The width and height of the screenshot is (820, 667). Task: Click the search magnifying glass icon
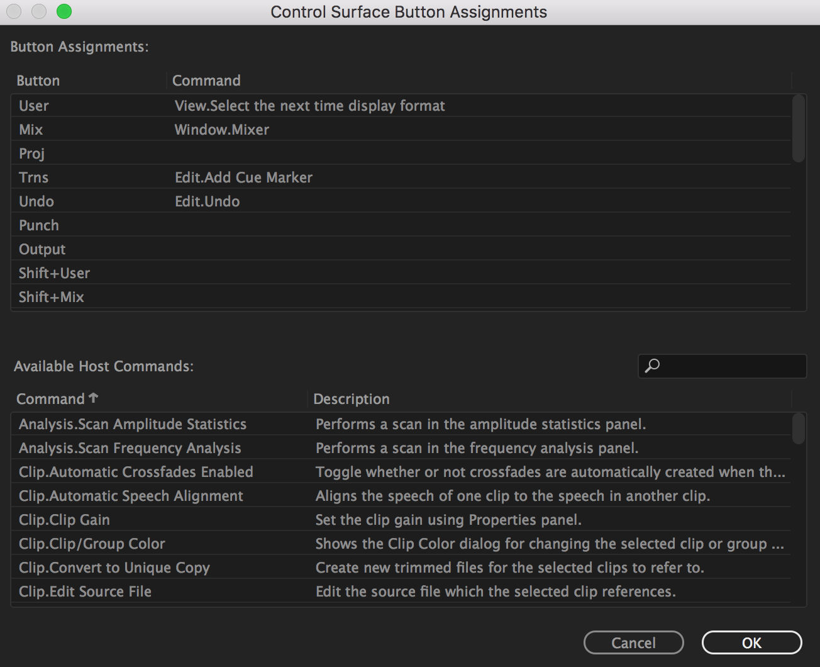(x=653, y=366)
